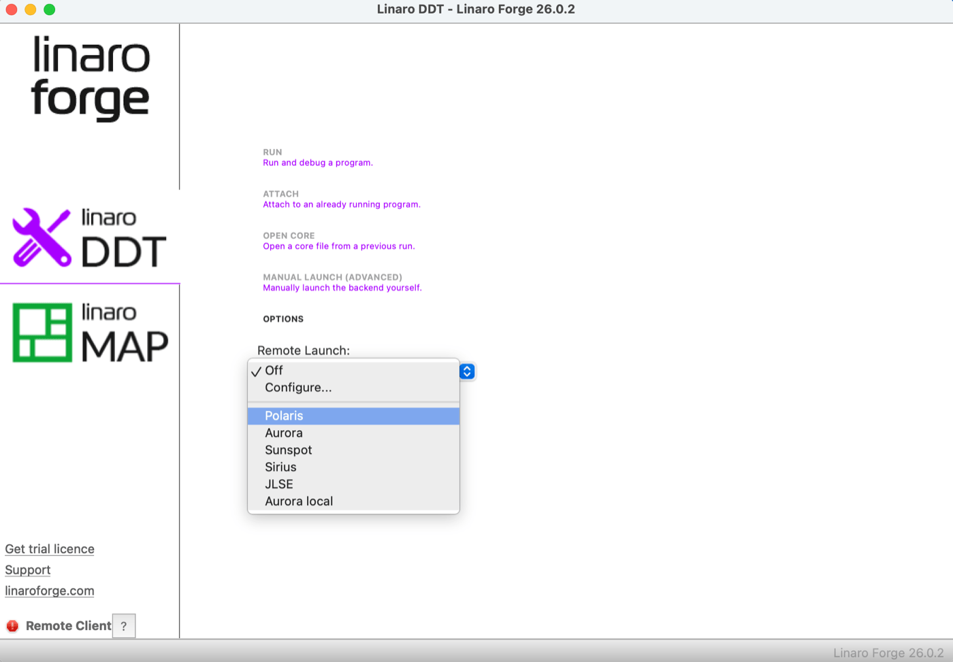Click the green macOS zoom window button

tap(50, 10)
